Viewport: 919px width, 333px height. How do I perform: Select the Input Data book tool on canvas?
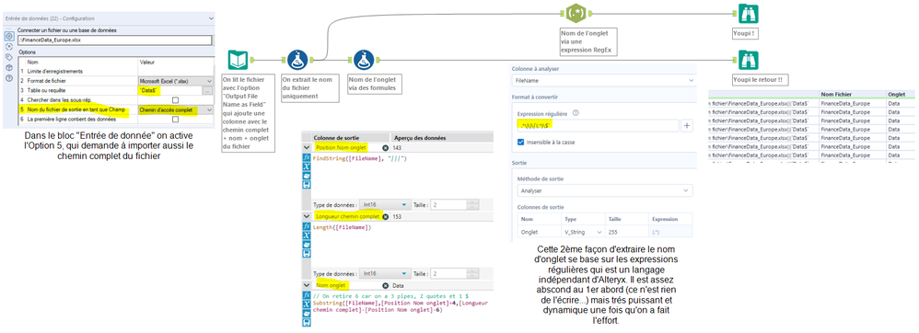pyautogui.click(x=237, y=60)
